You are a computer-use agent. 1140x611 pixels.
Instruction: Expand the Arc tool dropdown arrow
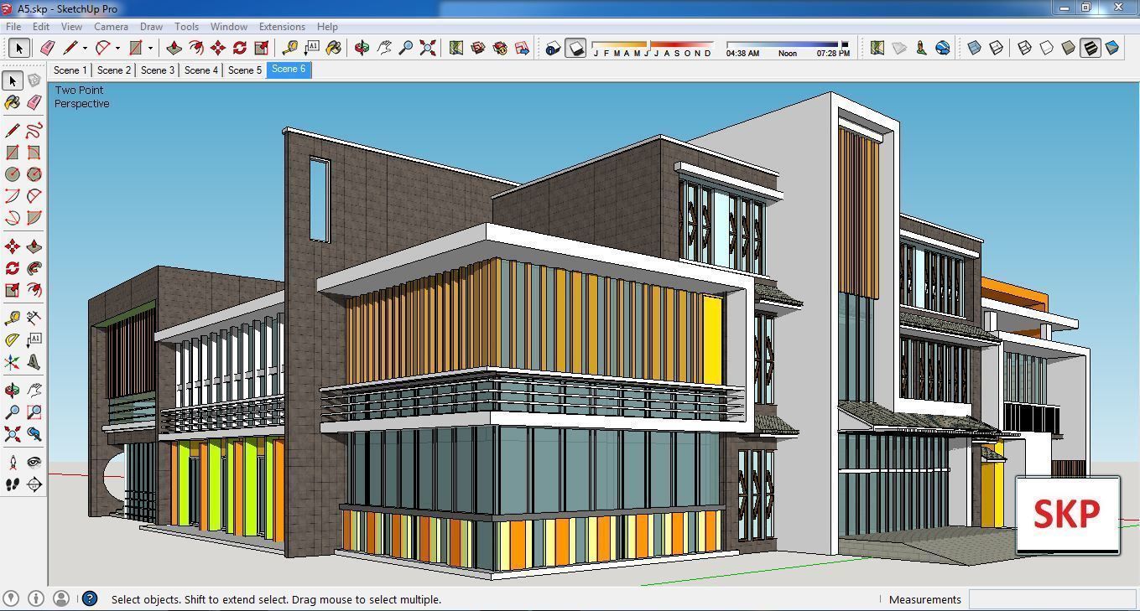(x=117, y=48)
